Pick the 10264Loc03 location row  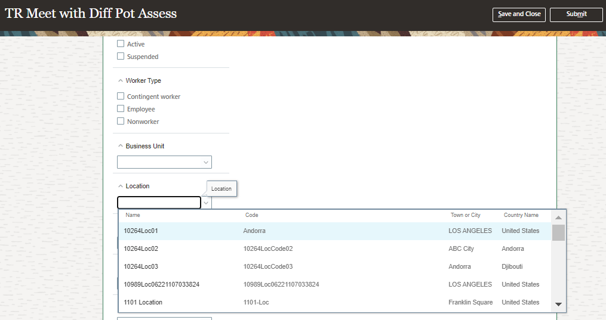(335, 266)
